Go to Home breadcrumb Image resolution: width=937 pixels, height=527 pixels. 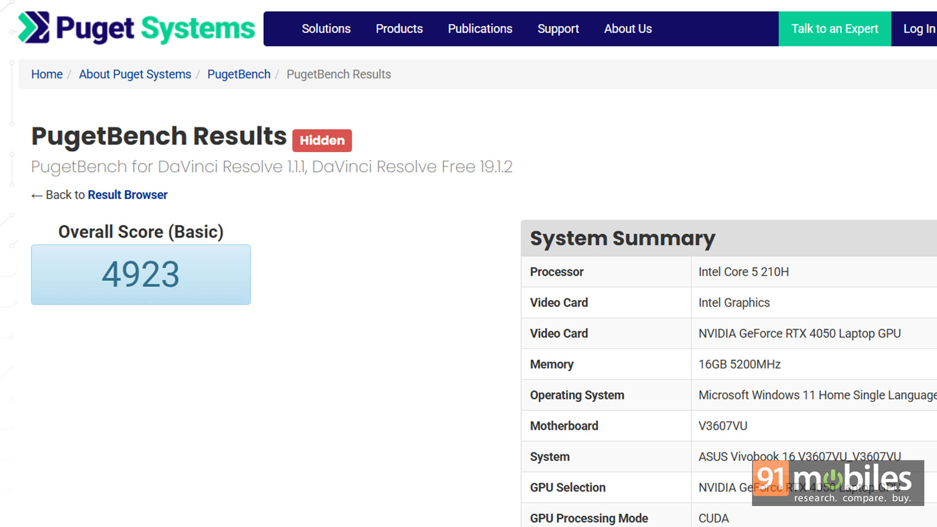47,74
